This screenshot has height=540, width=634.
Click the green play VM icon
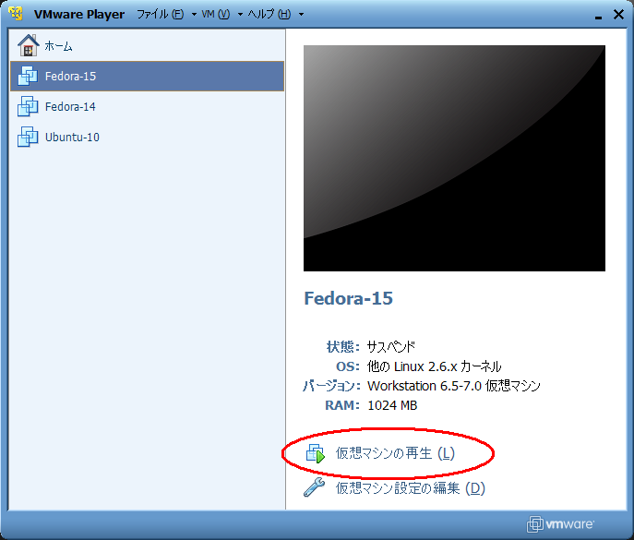tap(316, 453)
